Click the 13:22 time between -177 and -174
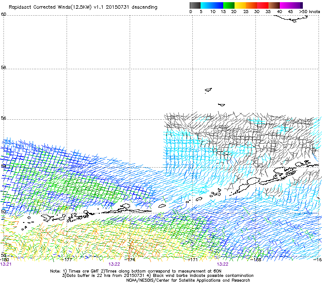Screen dimensions: 322x283 [x=114, y=264]
